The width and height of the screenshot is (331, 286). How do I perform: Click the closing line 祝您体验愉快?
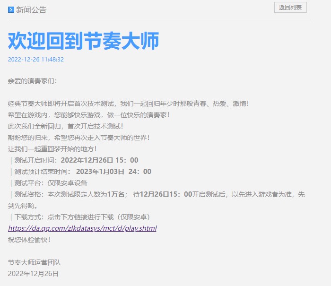[x=29, y=240]
